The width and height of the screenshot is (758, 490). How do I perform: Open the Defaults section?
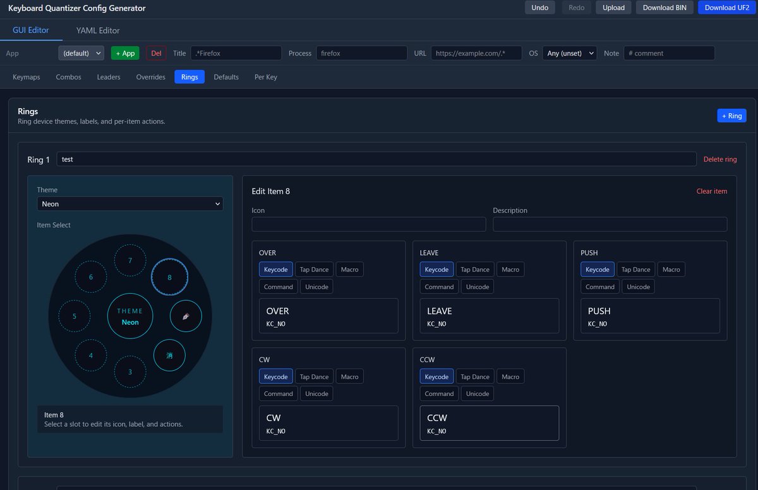pyautogui.click(x=226, y=77)
